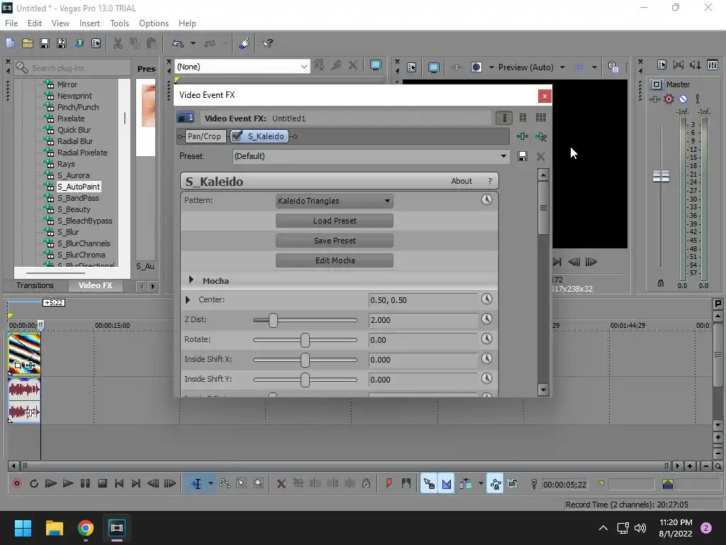Toggle Auto Ripple button
The width and height of the screenshot is (726, 545).
click(466, 484)
